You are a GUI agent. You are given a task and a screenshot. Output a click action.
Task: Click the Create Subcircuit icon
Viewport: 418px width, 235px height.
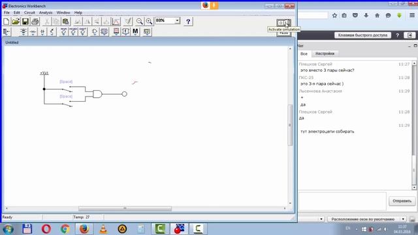pyautogui.click(x=106, y=22)
